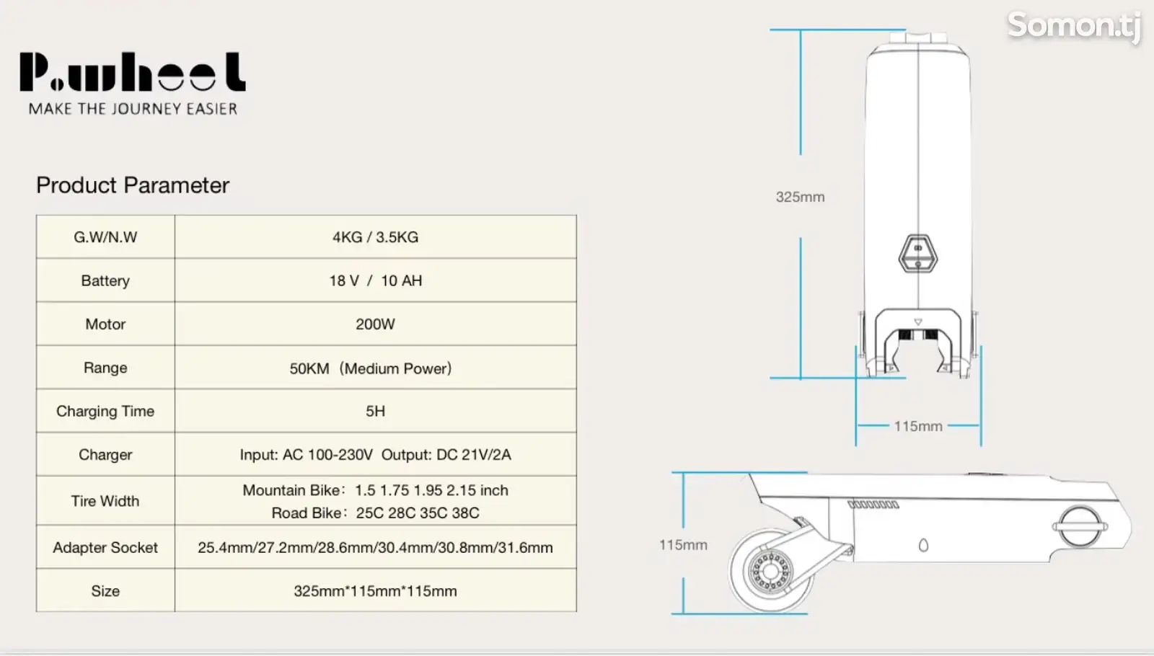This screenshot has width=1154, height=656.
Task: Click the hexagonal power button on the device diagram
Action: pos(918,253)
